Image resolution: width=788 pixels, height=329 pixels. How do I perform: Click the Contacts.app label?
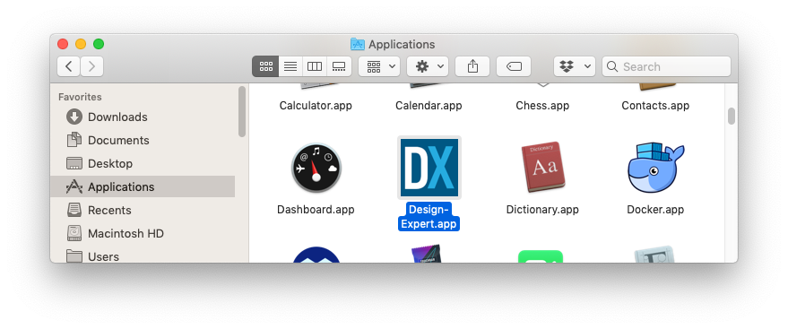[x=655, y=106]
